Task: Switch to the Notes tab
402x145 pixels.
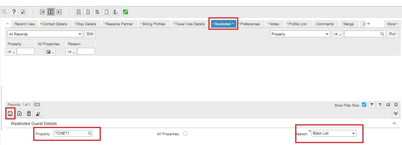Action: tap(274, 24)
